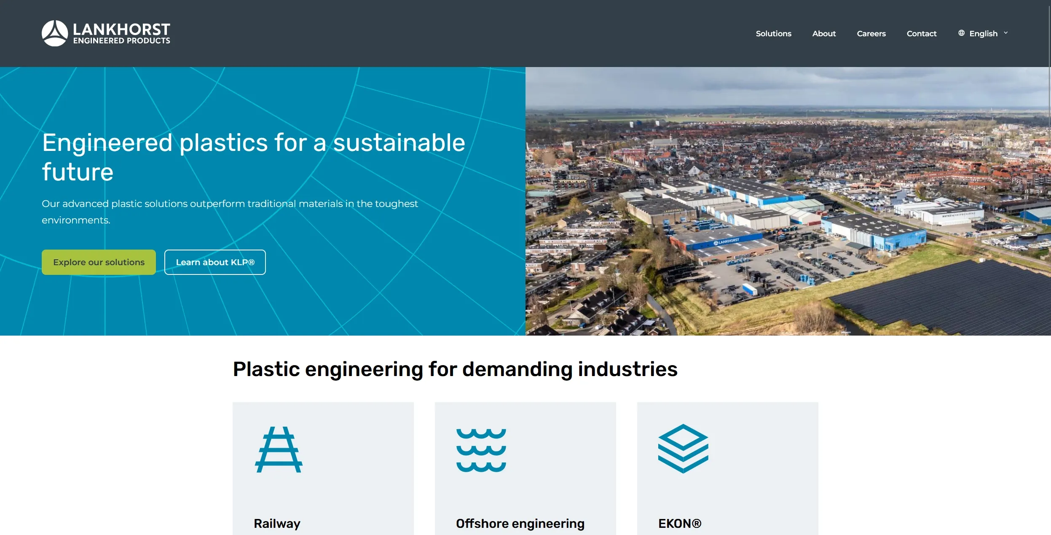Expand the English language chevron
1051x535 pixels.
point(1005,33)
